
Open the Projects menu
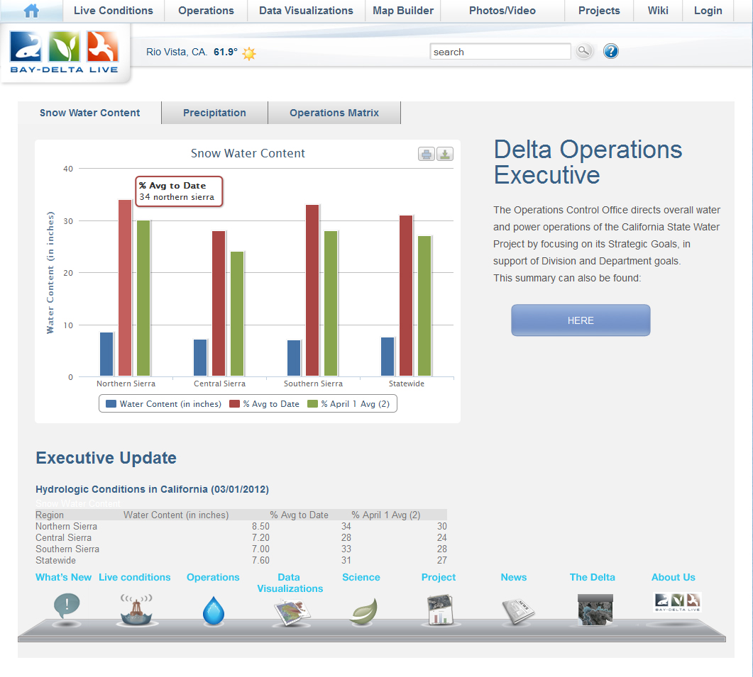[x=599, y=11]
